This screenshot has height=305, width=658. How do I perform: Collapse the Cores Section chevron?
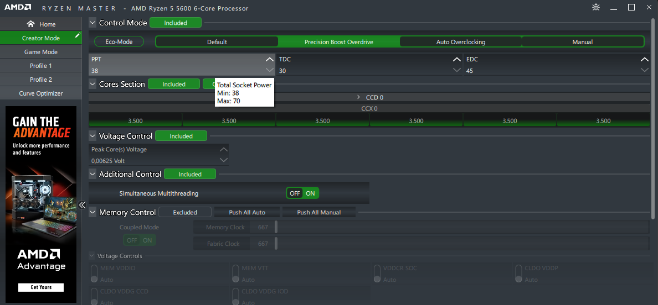[x=92, y=84]
